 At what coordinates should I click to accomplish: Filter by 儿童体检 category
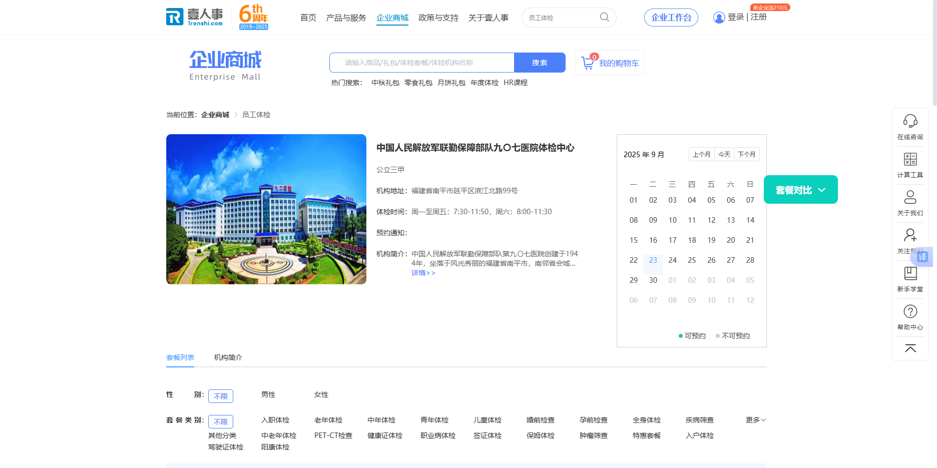coord(488,420)
